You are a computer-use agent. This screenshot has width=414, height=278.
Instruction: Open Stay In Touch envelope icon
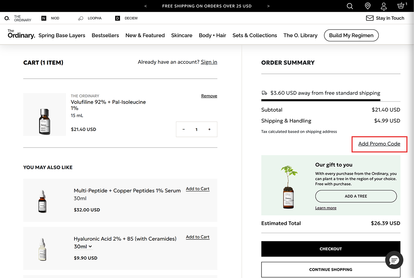(370, 18)
